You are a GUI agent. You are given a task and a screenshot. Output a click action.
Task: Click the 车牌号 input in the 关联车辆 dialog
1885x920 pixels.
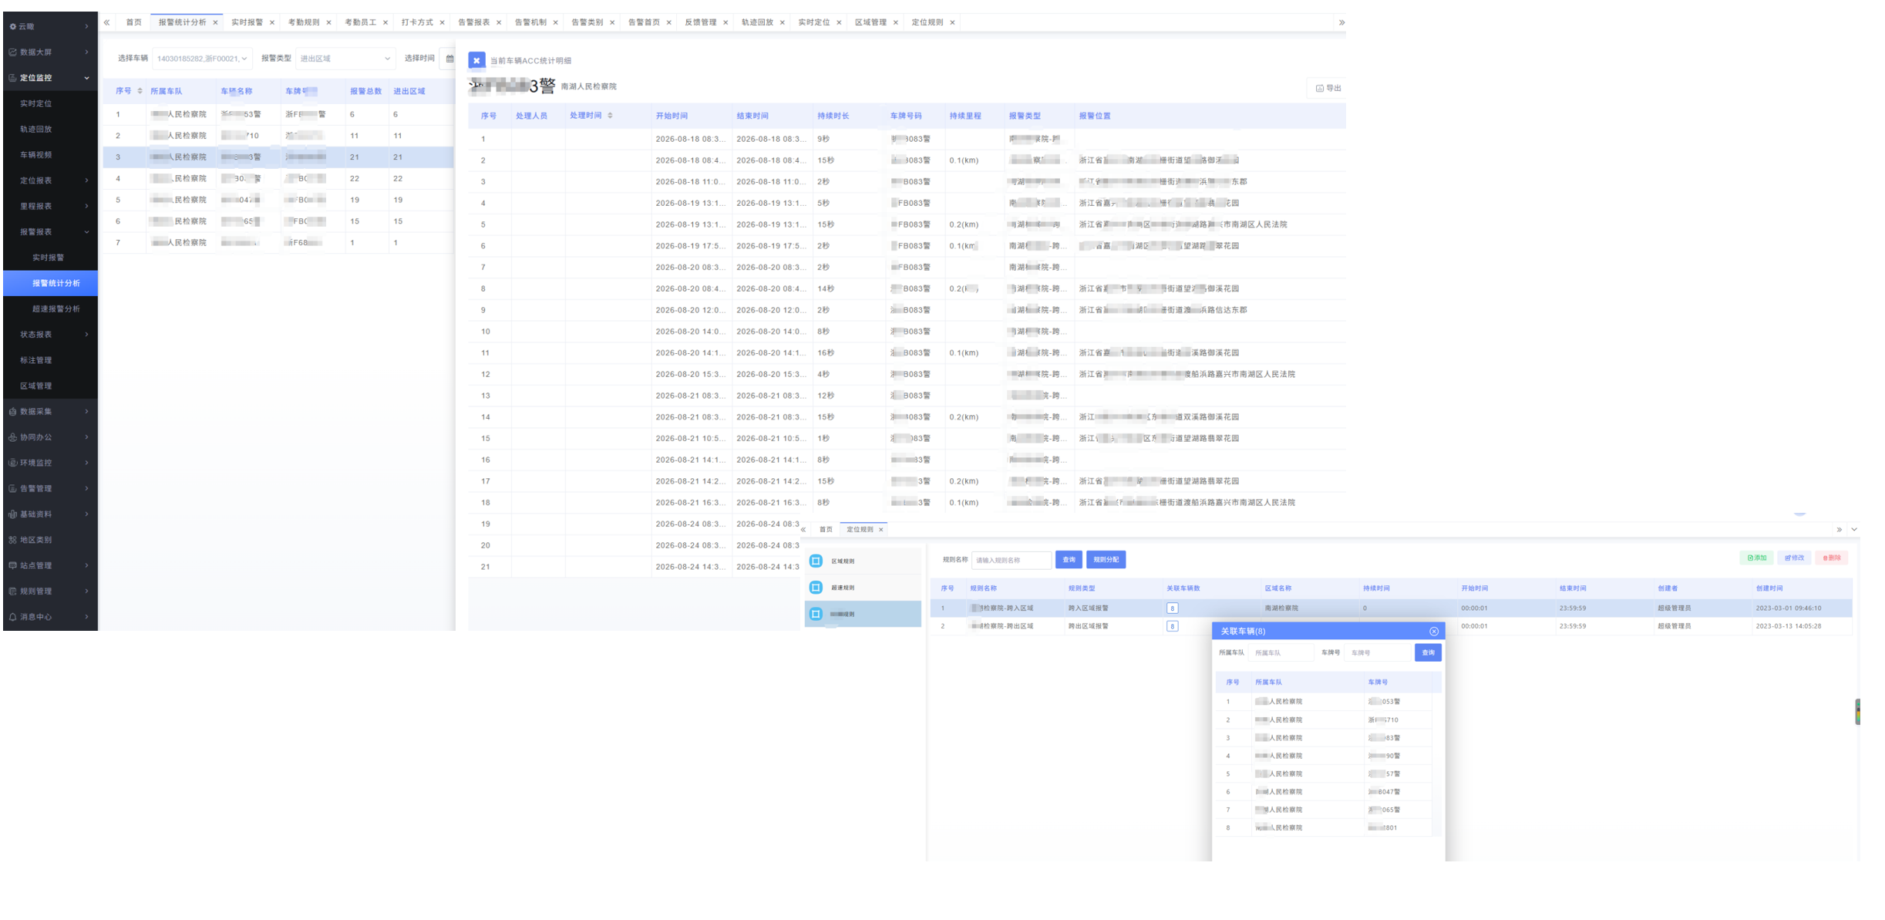[1378, 652]
